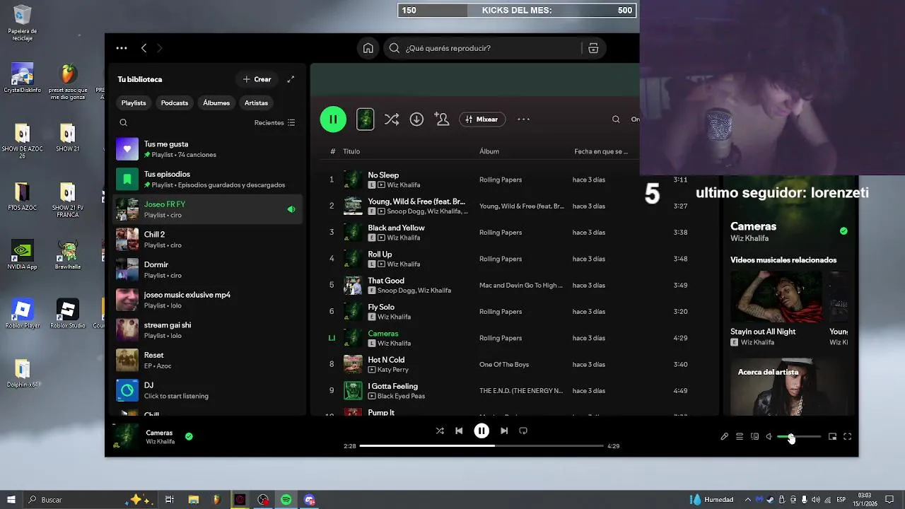The width and height of the screenshot is (905, 509).
Task: Sort by Fecha en que se column
Action: (601, 151)
